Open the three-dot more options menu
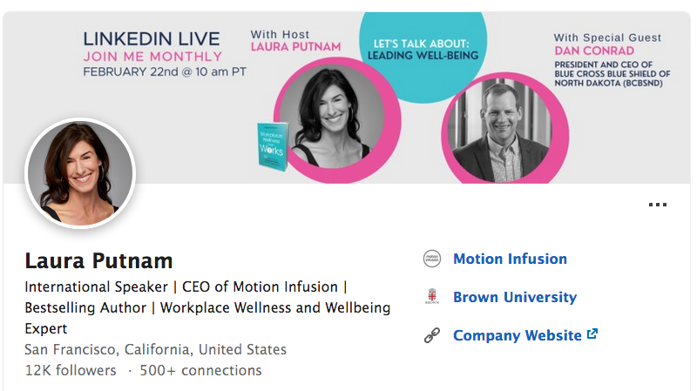Screen dimensions: 697x391 coord(658,206)
